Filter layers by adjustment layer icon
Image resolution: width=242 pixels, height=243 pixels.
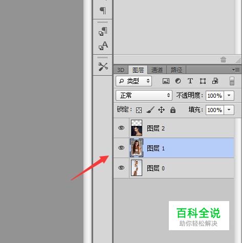point(178,81)
